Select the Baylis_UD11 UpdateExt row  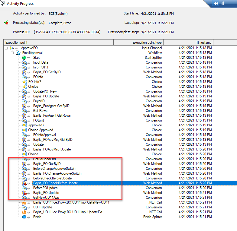(120, 212)
